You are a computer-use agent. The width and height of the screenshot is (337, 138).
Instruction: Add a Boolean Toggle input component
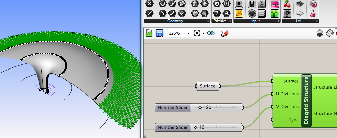click(252, 3)
